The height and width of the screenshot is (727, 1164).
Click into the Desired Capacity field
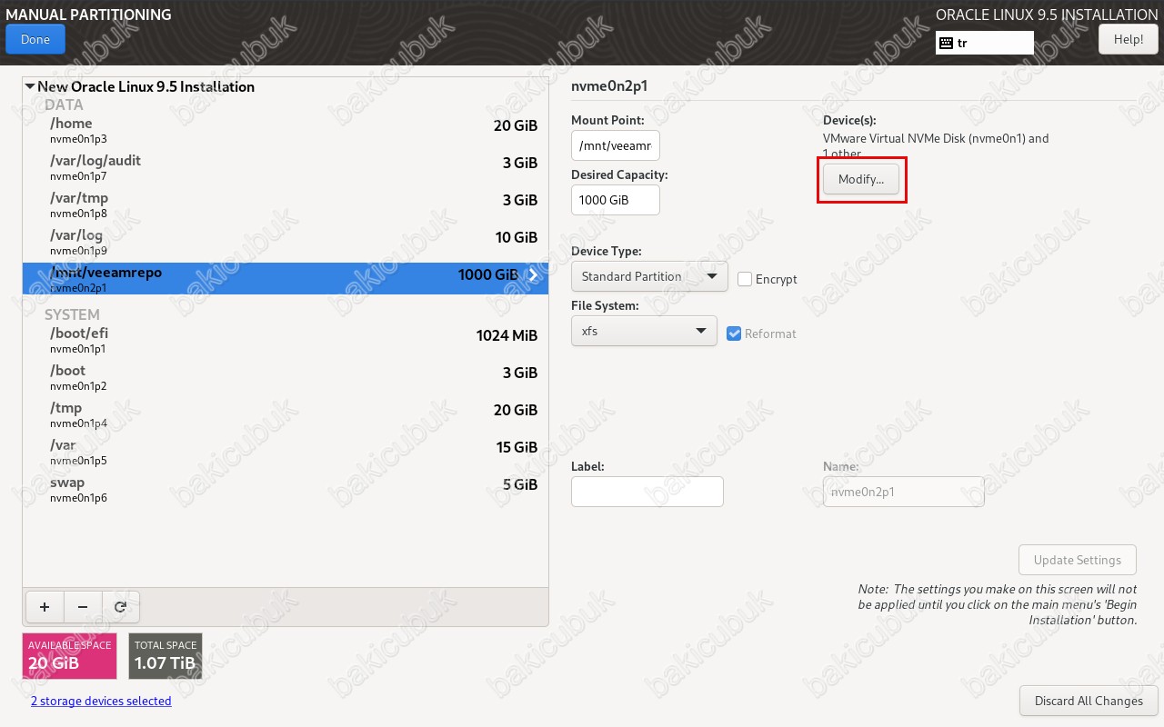615,200
